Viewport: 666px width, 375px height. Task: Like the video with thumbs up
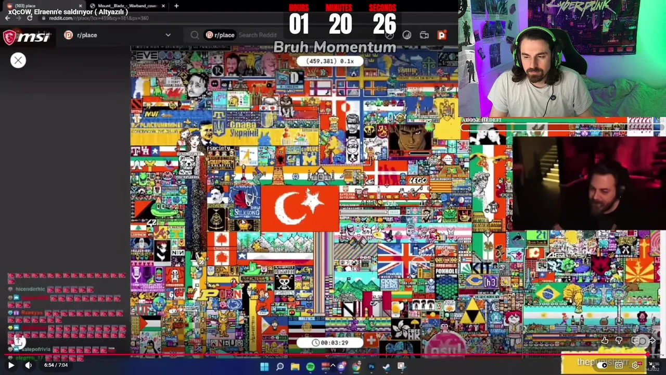(605, 340)
